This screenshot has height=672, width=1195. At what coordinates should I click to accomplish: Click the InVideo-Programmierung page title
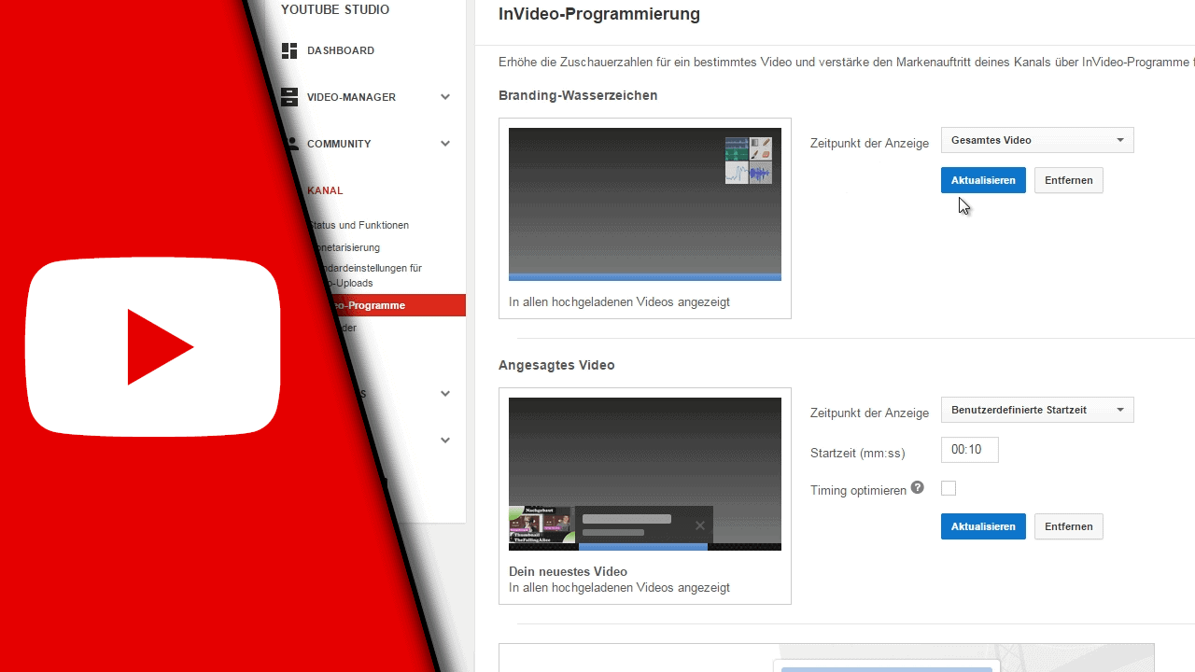click(x=599, y=14)
